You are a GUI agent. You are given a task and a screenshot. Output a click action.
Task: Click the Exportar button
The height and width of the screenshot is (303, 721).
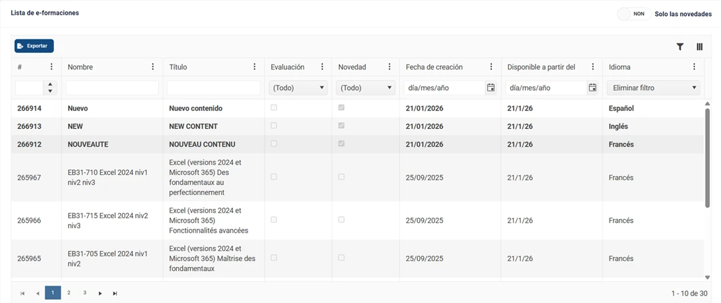click(34, 46)
